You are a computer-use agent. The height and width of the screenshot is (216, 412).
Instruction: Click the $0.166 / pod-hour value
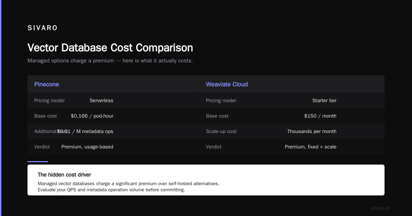coord(92,116)
